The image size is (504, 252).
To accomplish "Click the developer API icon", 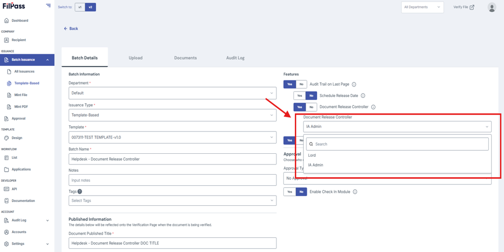I will point(6,189).
